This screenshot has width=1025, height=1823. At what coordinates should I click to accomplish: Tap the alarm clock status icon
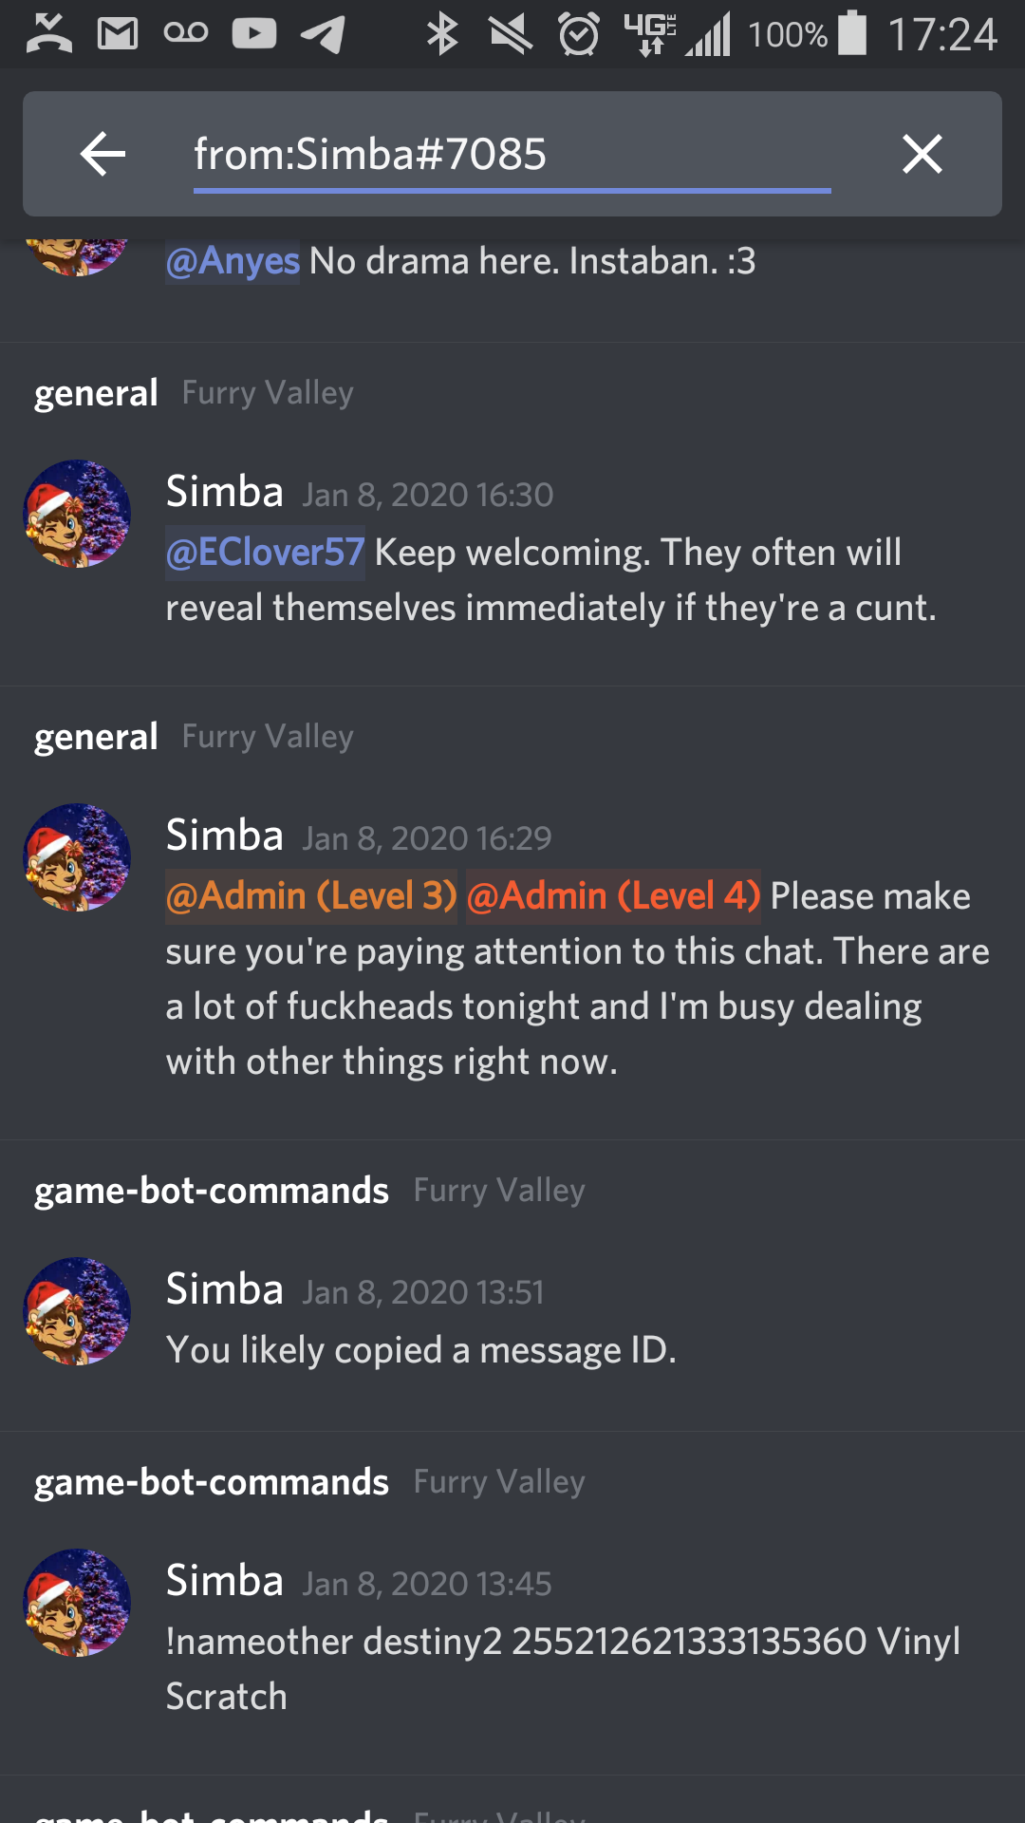(579, 34)
